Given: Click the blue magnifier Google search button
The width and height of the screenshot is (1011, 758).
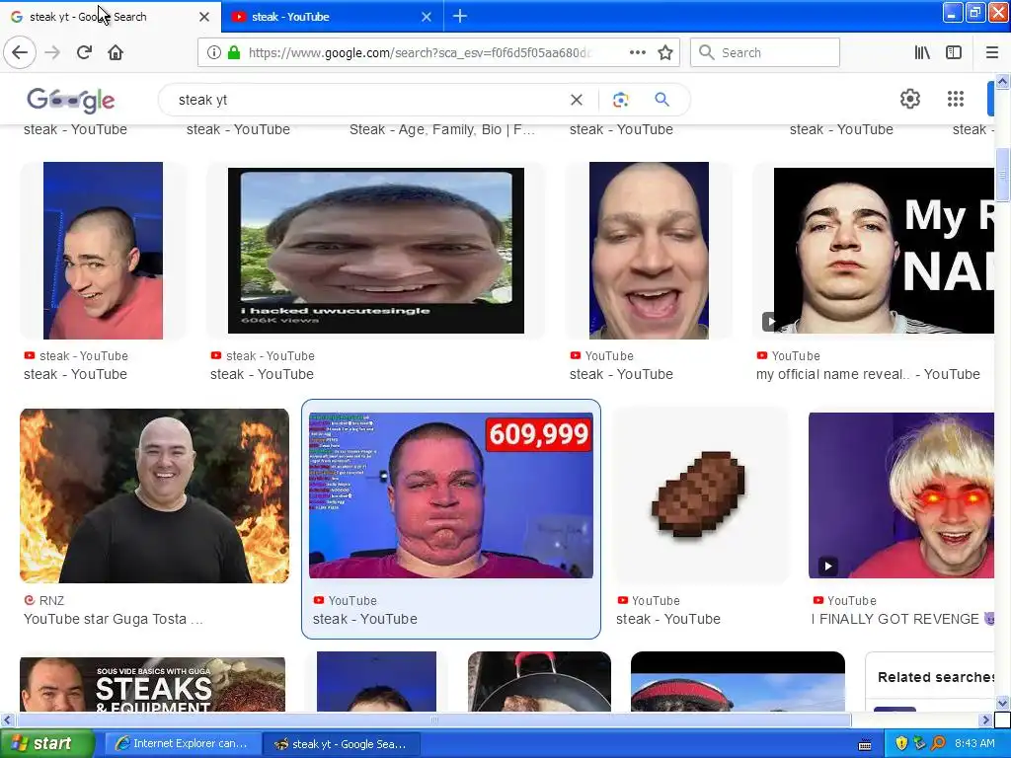Looking at the screenshot, I should coord(662,100).
